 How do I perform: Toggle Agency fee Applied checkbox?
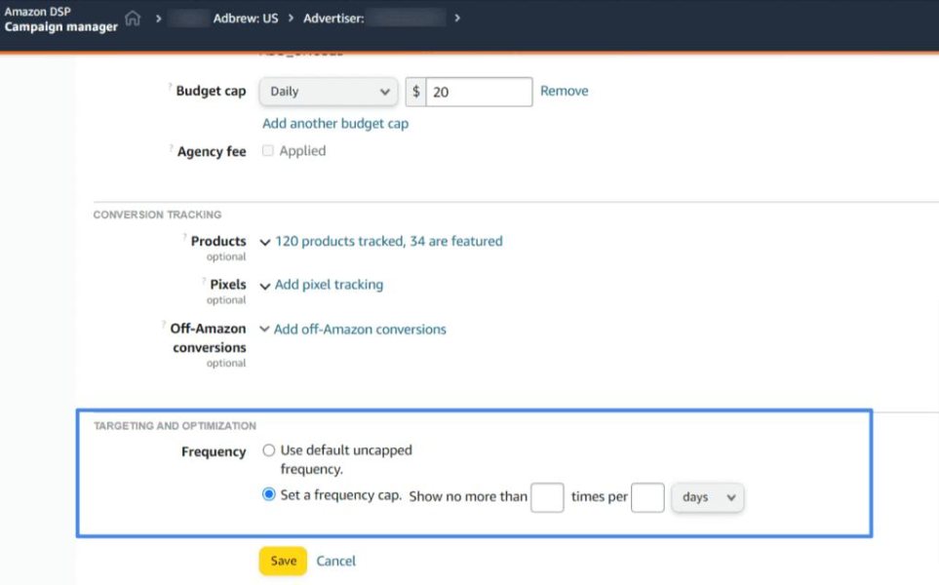(x=268, y=150)
